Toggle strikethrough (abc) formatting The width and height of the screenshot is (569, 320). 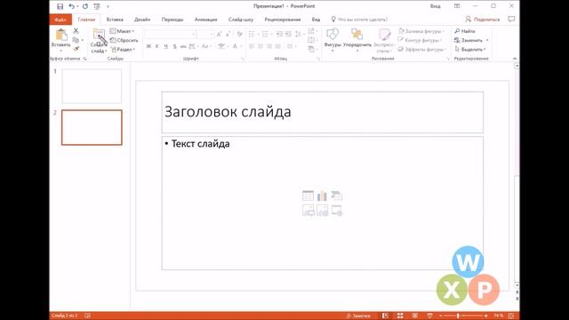(x=183, y=46)
